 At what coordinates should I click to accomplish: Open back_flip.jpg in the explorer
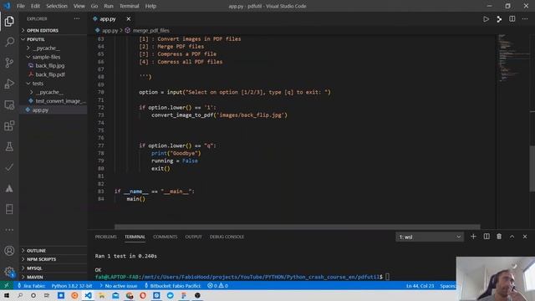[53, 65]
